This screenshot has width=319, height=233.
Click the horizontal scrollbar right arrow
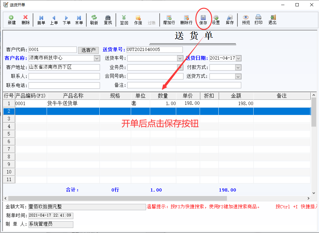coord(309,198)
